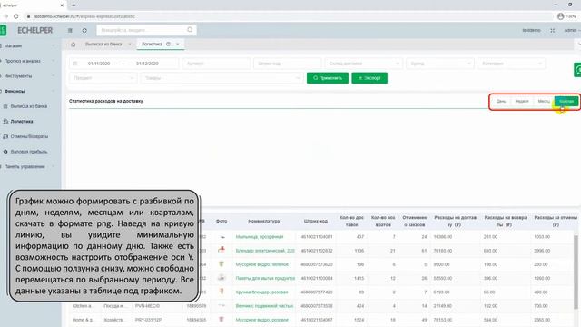Screen dimensions: 581x327
Task: Click photo thumbnail of Кружка-блендер row
Action: (x=222, y=292)
